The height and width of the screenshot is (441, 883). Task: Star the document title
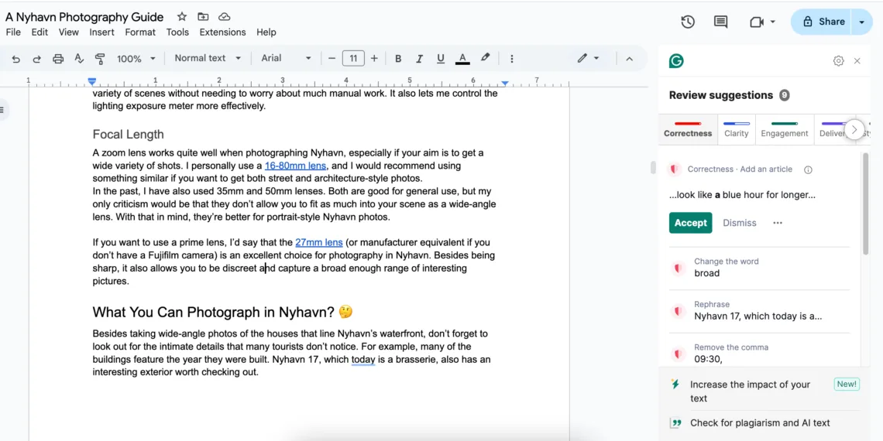click(x=182, y=17)
